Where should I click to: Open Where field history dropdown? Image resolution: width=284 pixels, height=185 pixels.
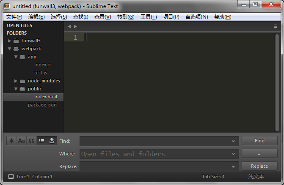[233, 154]
